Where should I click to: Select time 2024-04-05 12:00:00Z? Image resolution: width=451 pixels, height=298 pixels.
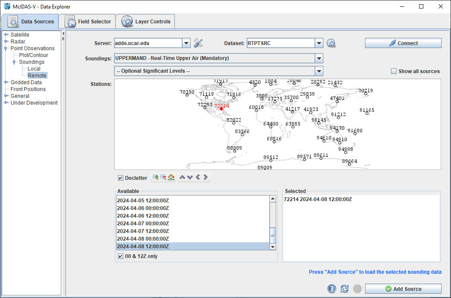point(193,200)
